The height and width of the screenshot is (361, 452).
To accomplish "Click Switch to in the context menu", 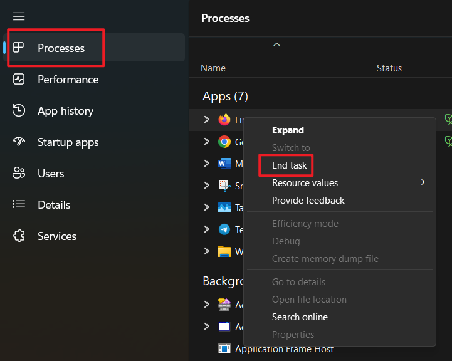I will [x=291, y=148].
